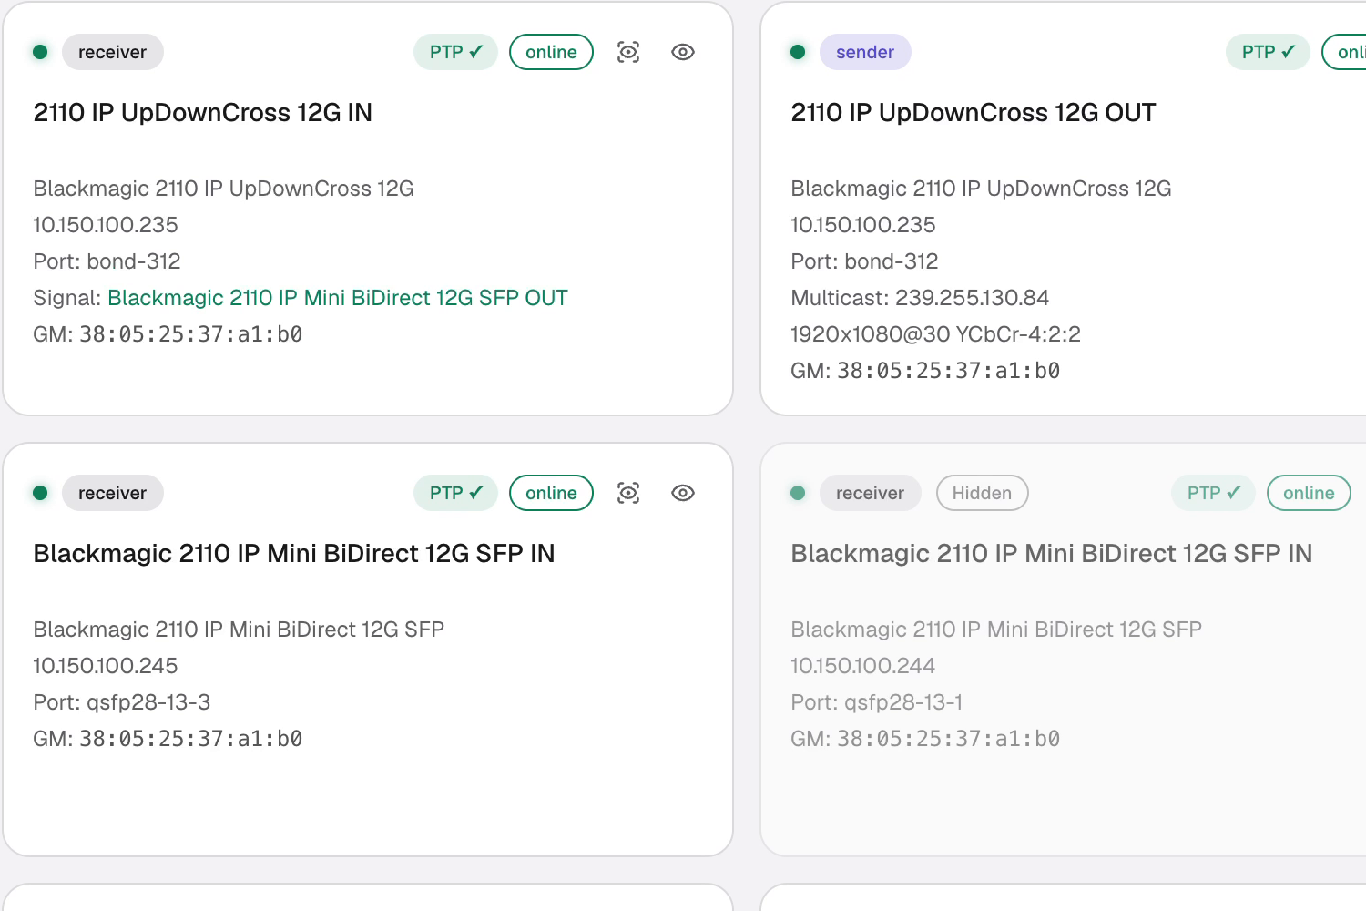Click PTP badge on UpDownCross 12G IN card
Viewport: 1366px width, 911px height.
coord(456,52)
